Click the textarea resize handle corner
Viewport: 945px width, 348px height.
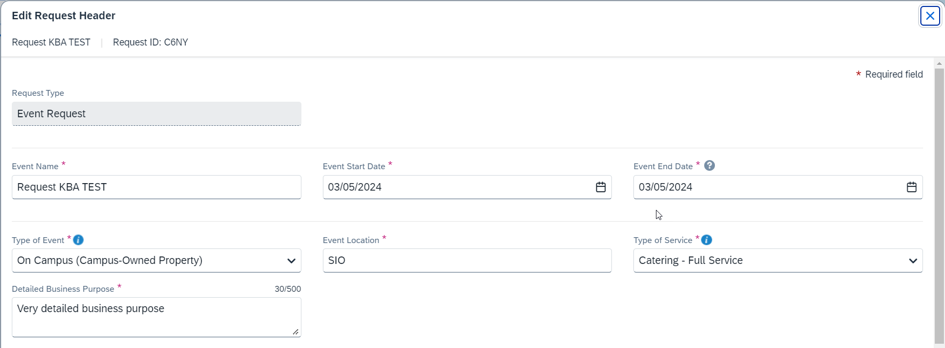(296, 332)
